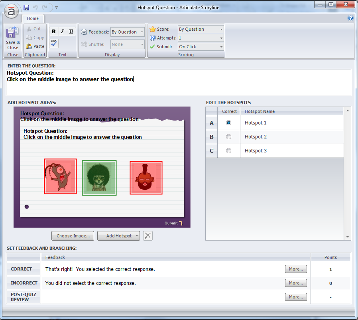Click the Shuffle icon
358x320 pixels.
pos(84,44)
